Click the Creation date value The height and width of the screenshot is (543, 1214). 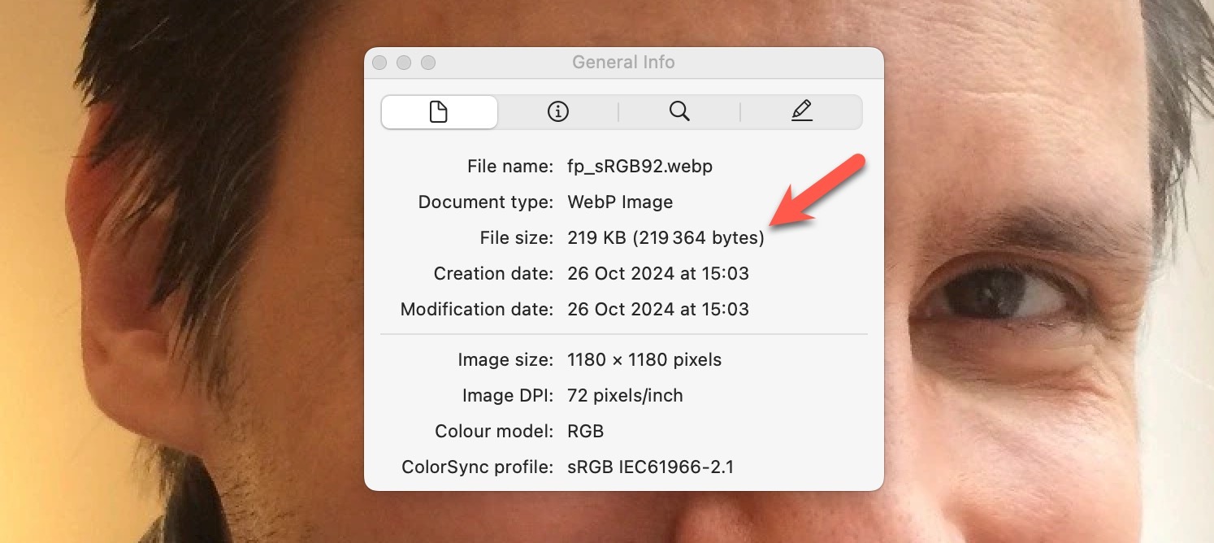pyautogui.click(x=658, y=273)
